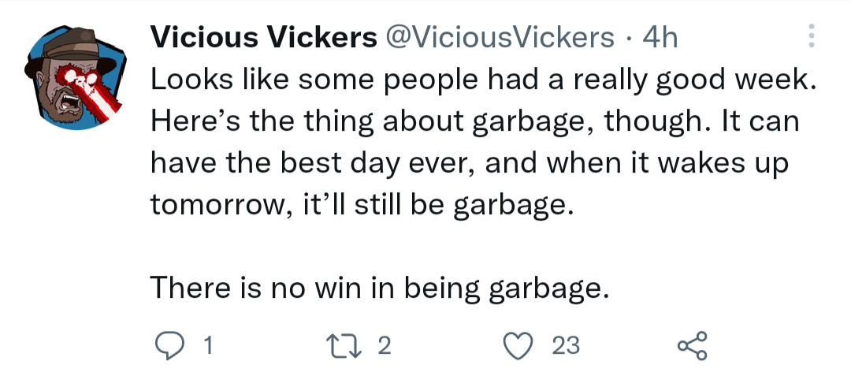Click the line "Looks like some people had"
The image size is (851, 372).
tap(482, 80)
